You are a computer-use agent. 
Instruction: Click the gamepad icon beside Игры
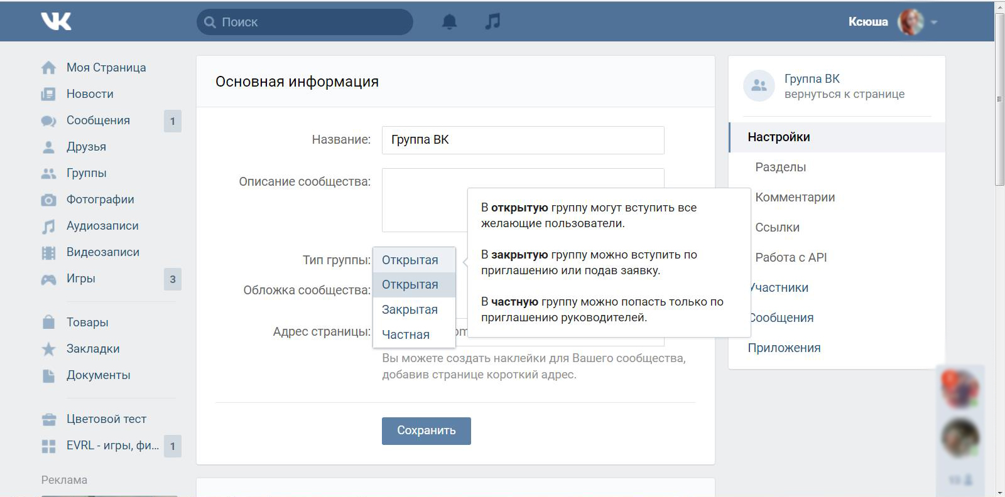click(48, 279)
